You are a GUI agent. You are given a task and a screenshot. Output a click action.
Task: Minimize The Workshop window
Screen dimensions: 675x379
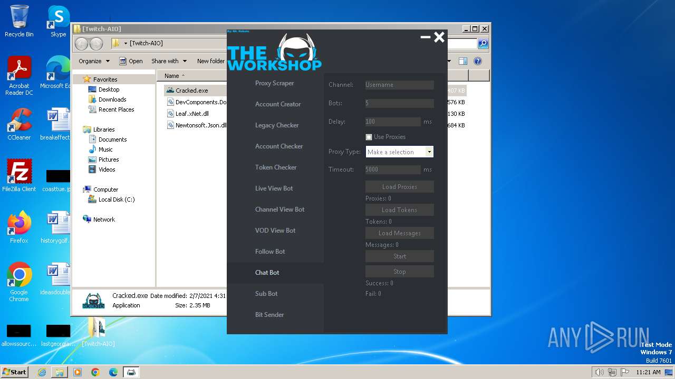pyautogui.click(x=425, y=37)
